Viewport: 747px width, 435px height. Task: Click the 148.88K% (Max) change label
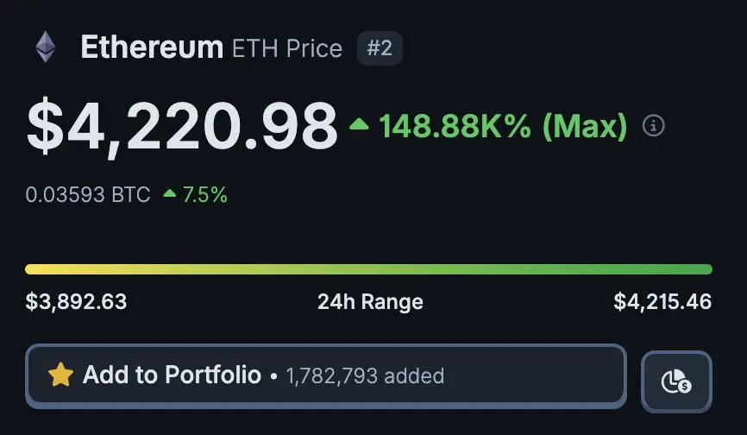[503, 126]
